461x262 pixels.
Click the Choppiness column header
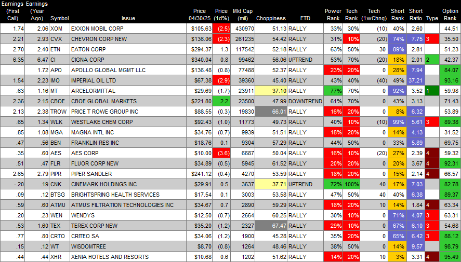tap(271, 18)
